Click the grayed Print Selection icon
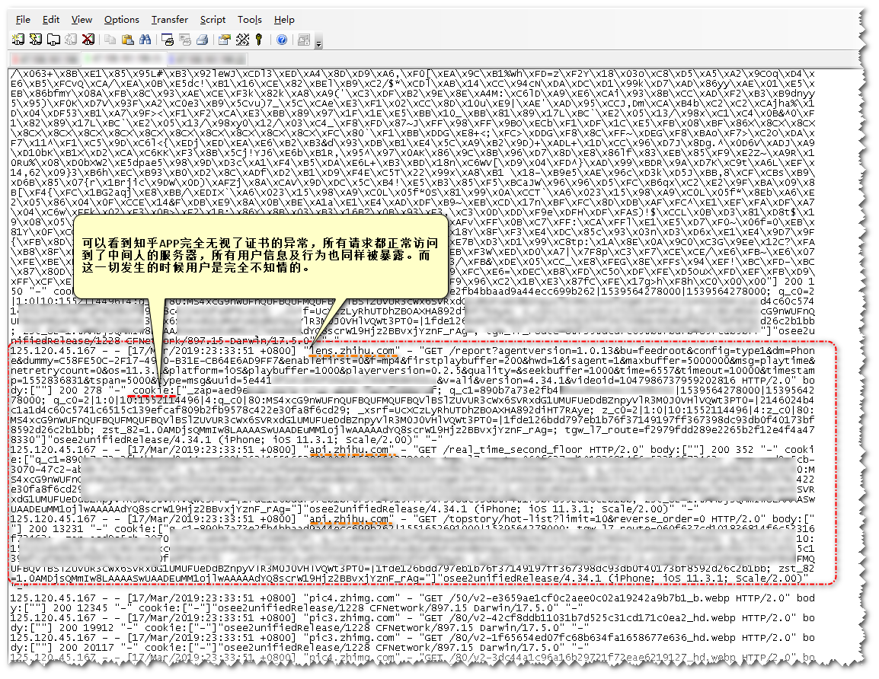879x679 pixels. pyautogui.click(x=184, y=40)
